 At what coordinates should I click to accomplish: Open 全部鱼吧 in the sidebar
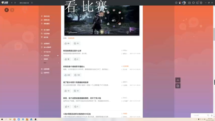(45, 44)
